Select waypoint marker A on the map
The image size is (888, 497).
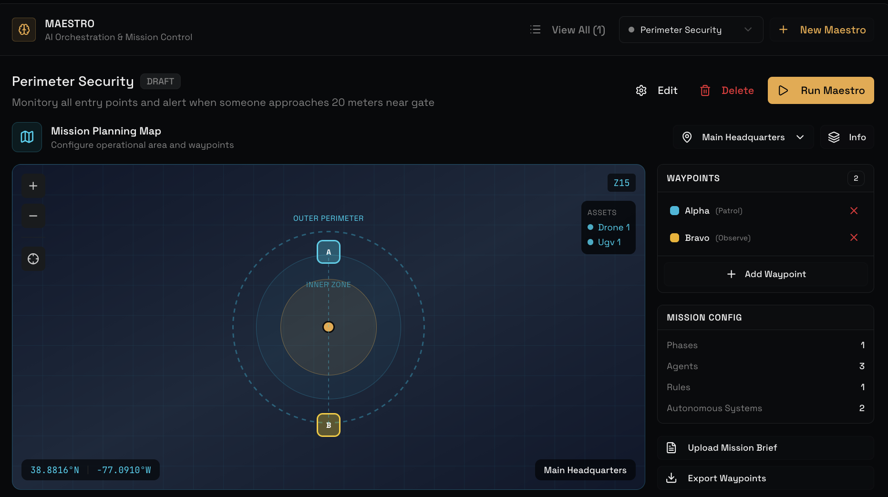[329, 252]
